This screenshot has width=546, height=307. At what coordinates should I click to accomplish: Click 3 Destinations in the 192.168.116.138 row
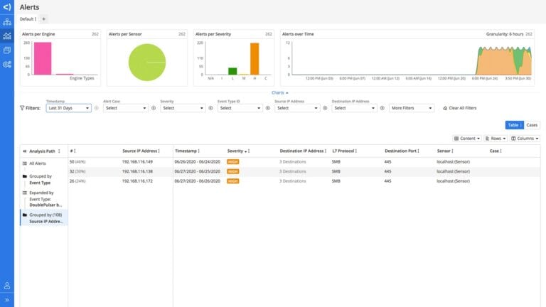click(x=292, y=171)
